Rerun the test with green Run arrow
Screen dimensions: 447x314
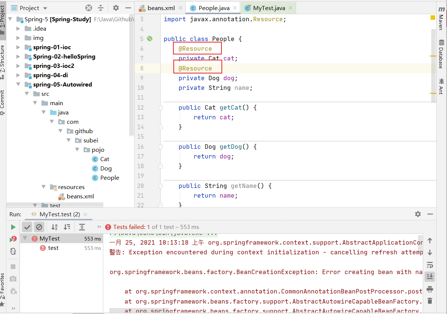(x=13, y=227)
